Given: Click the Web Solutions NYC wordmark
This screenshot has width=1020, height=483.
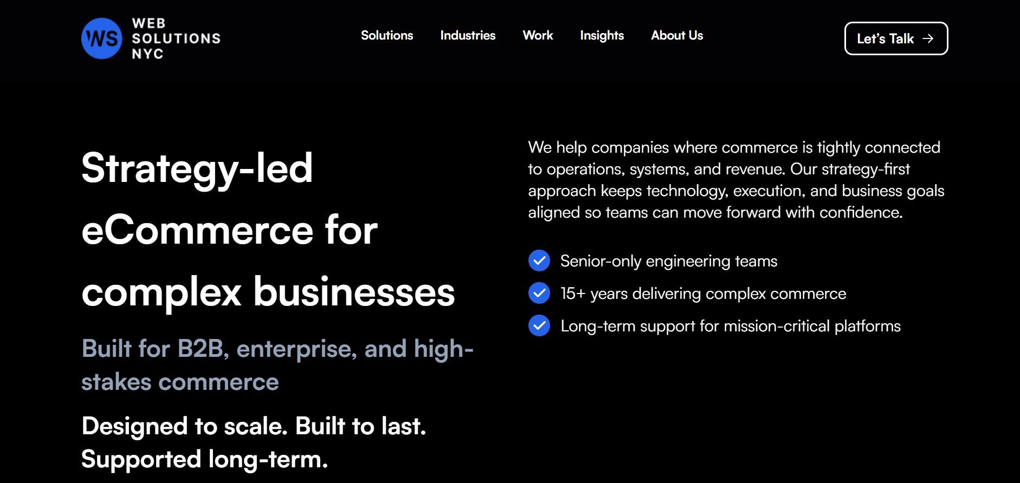Looking at the screenshot, I should point(176,38).
